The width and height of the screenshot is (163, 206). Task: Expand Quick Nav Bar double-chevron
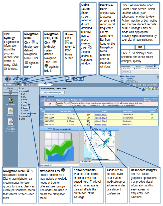(146, 89)
